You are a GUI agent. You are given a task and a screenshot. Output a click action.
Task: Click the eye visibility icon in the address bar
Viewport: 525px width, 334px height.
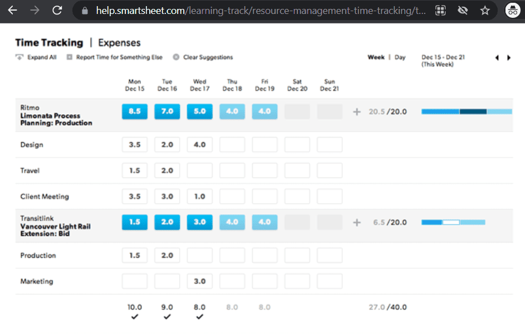(x=463, y=10)
